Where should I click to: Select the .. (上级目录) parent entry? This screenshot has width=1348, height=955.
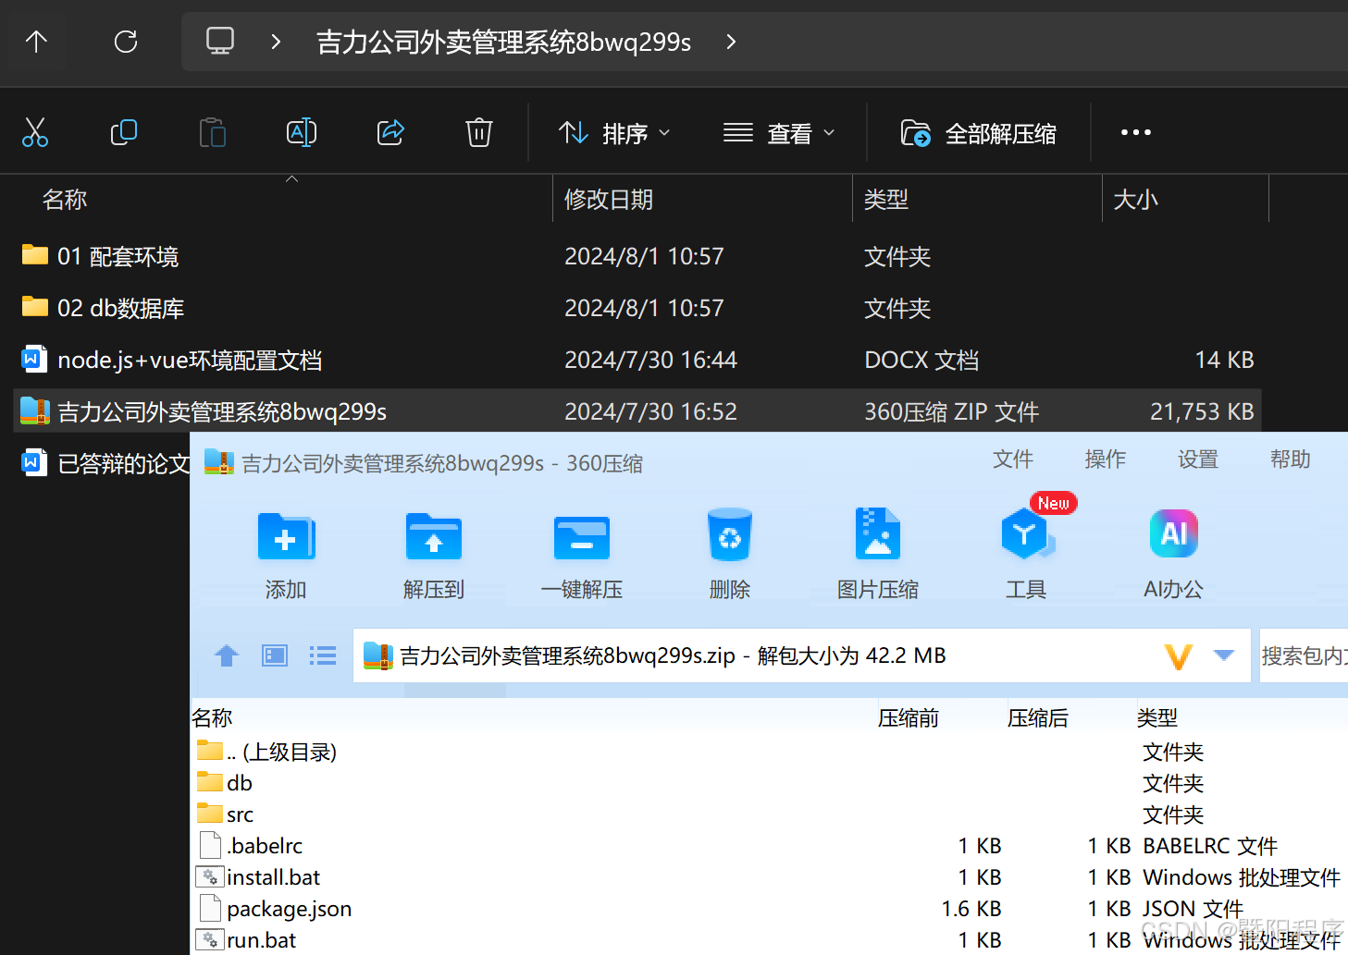coord(266,752)
